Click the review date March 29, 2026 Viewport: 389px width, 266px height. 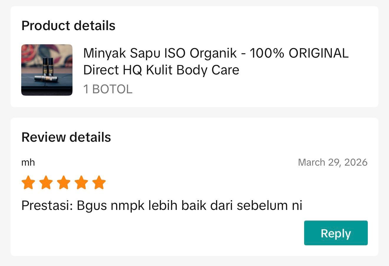pos(333,162)
